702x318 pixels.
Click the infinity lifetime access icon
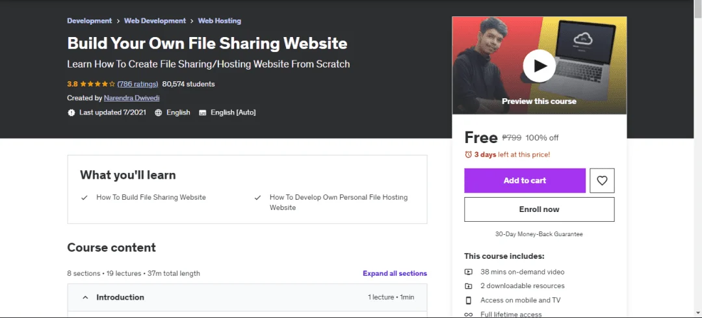pyautogui.click(x=468, y=314)
